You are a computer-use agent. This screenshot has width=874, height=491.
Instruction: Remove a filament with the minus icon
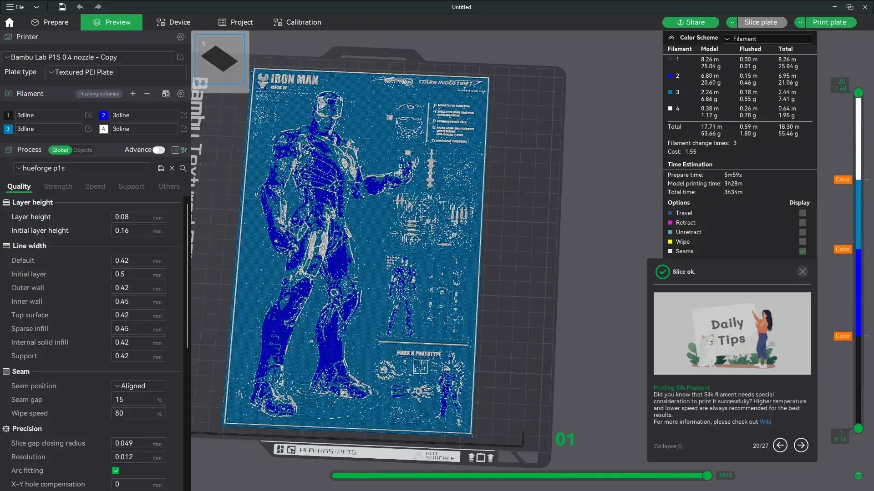[146, 94]
